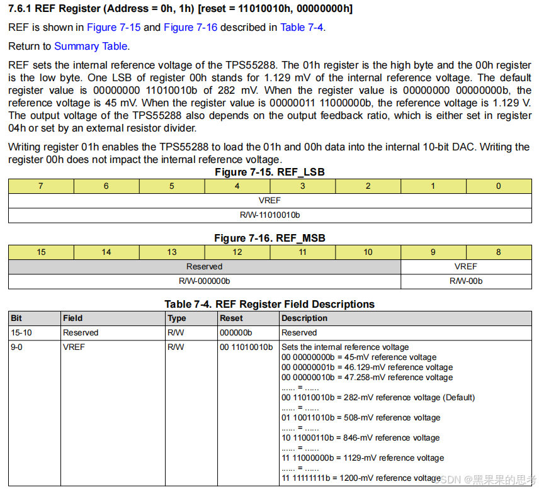Open the Figure 7-15 link
Image resolution: width=539 pixels, height=489 pixels.
coord(113,28)
